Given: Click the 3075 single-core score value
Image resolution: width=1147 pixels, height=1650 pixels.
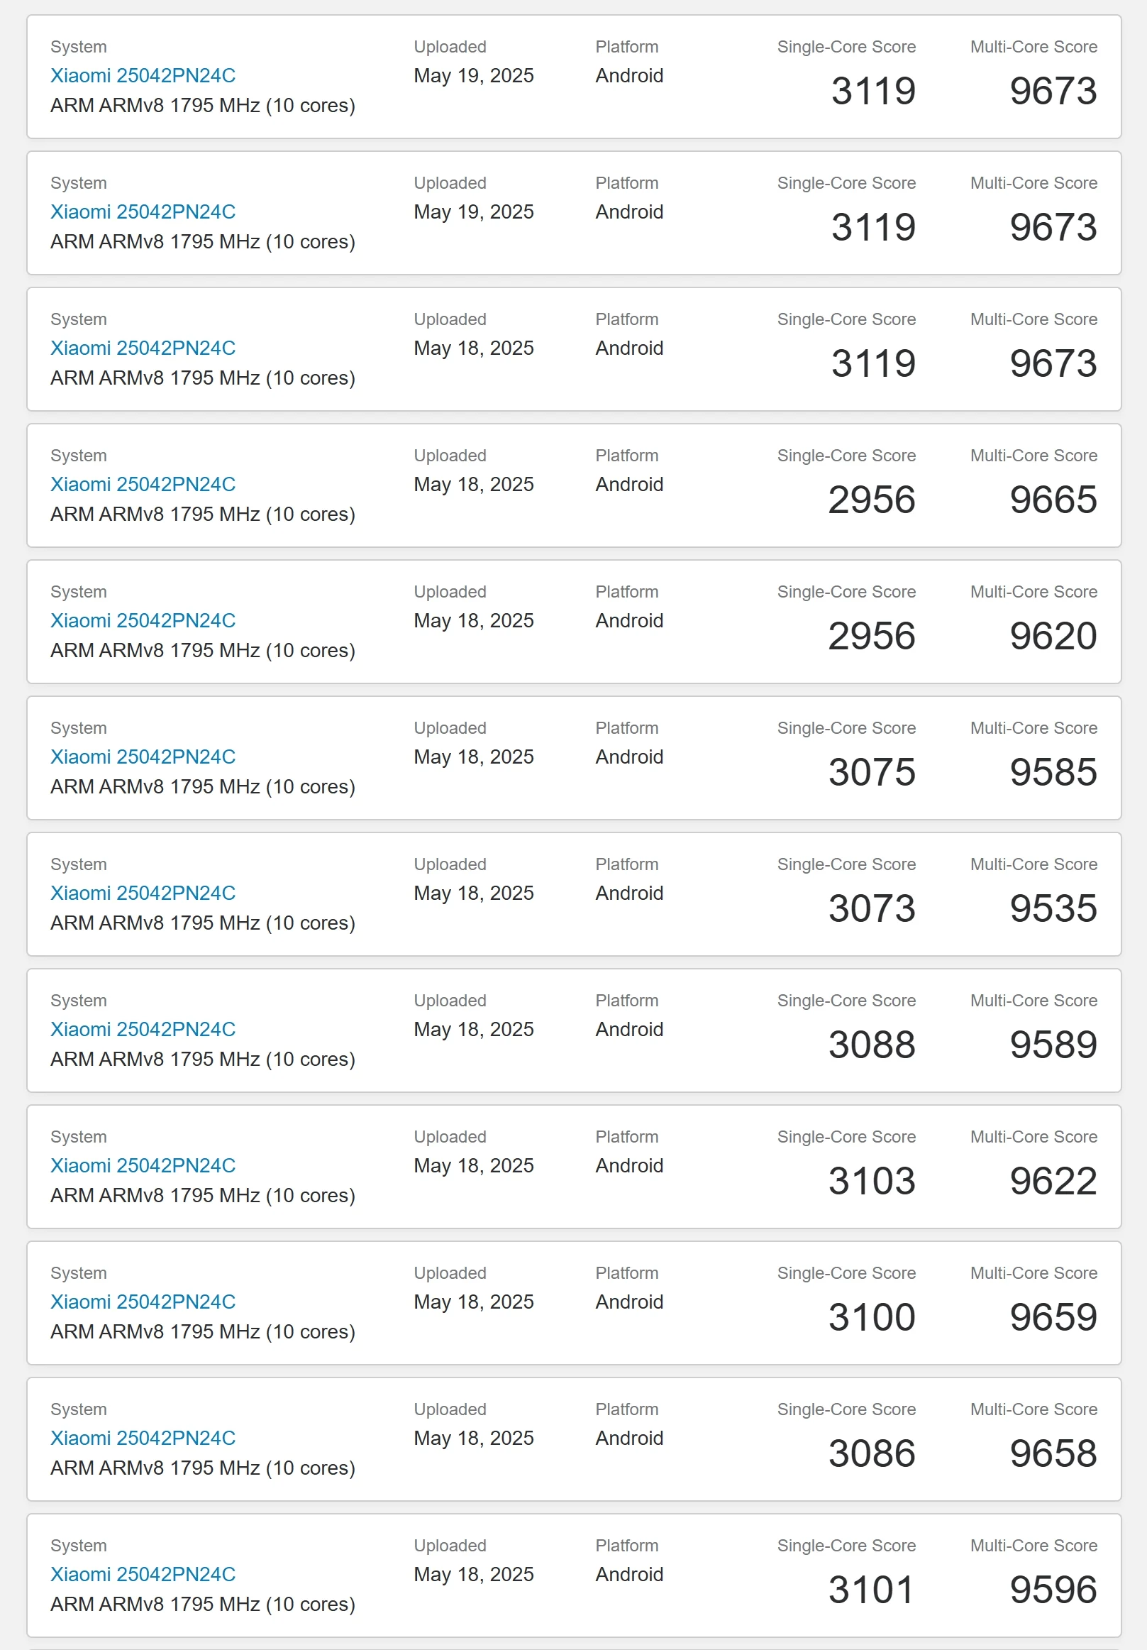Looking at the screenshot, I should pyautogui.click(x=872, y=773).
